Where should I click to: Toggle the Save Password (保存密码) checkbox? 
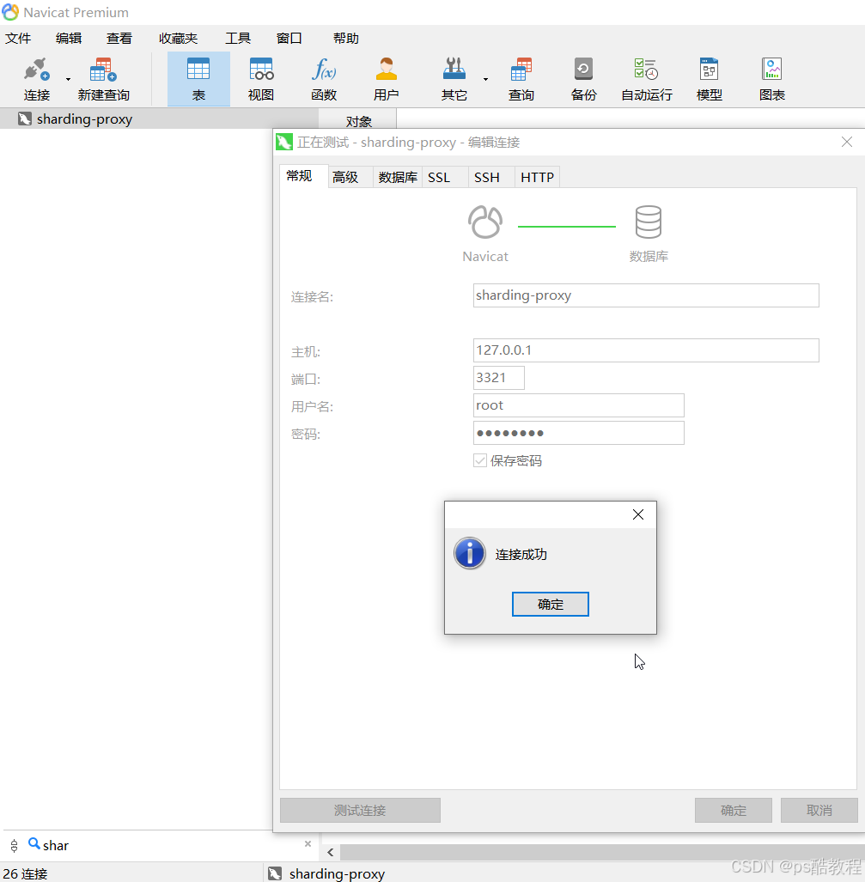pos(480,460)
